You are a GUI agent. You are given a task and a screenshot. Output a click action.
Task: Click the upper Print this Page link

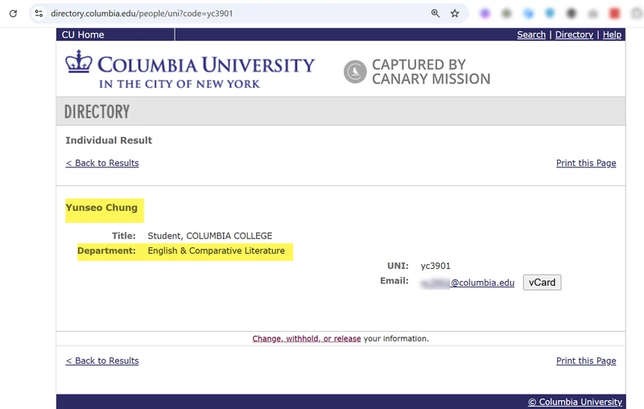coord(586,163)
